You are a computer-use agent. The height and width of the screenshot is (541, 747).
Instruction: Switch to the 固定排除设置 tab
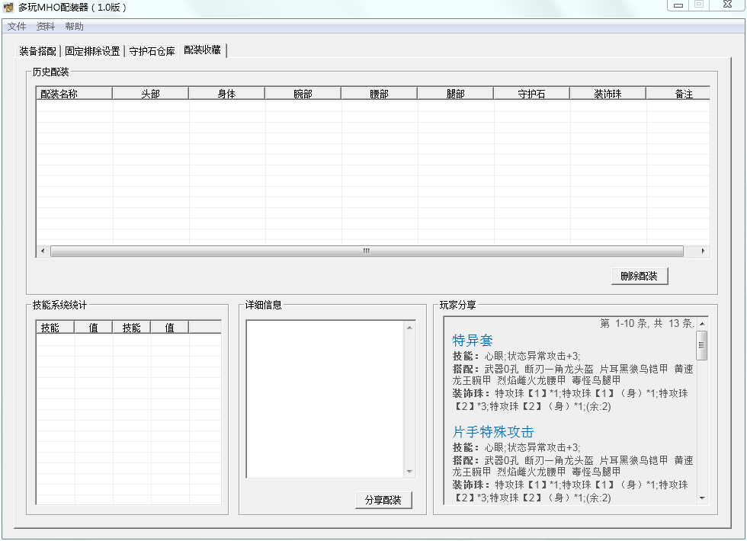92,51
